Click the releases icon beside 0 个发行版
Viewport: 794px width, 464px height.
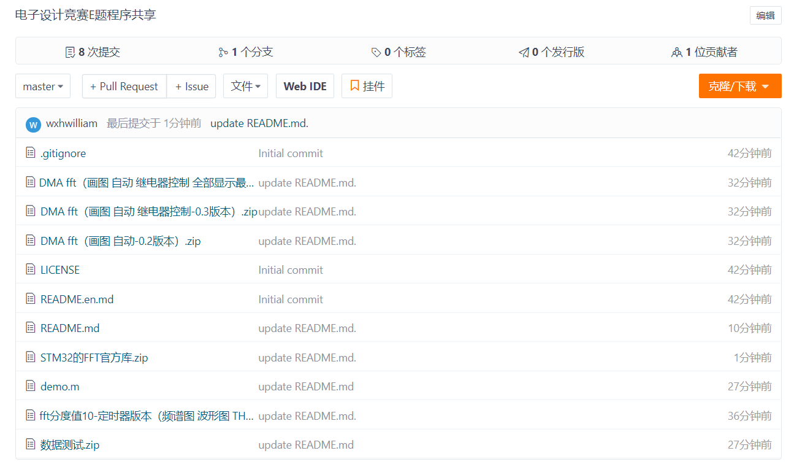coord(524,52)
